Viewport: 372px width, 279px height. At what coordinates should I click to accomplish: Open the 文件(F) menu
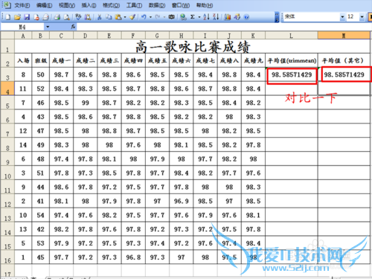pyautogui.click(x=22, y=5)
